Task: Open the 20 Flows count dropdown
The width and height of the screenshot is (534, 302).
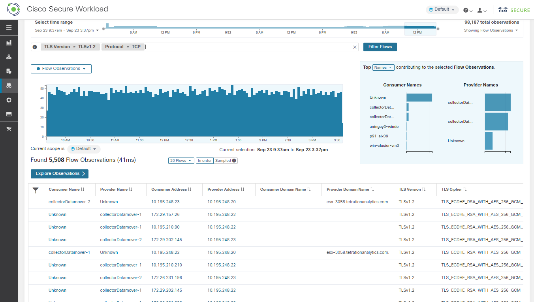Action: (181, 161)
